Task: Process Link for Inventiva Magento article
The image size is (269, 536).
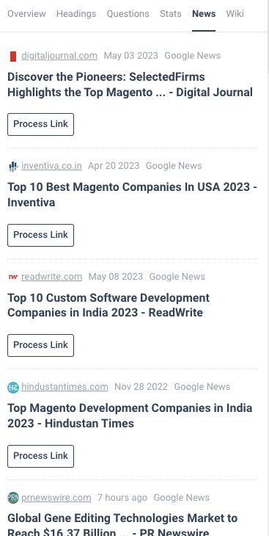Action: [40, 235]
